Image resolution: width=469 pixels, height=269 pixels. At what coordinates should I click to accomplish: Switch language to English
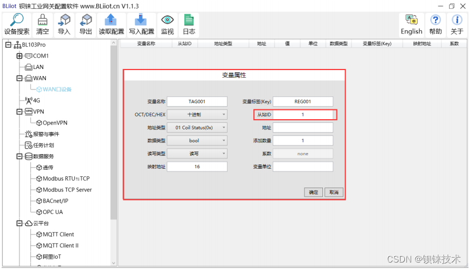point(411,25)
